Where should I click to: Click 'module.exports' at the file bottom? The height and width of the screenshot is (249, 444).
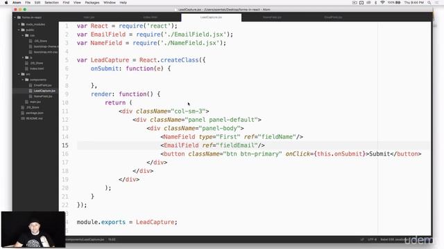click(101, 222)
